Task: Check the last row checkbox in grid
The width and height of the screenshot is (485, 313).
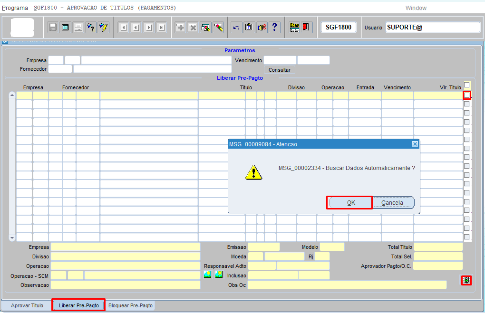Action: click(467, 237)
